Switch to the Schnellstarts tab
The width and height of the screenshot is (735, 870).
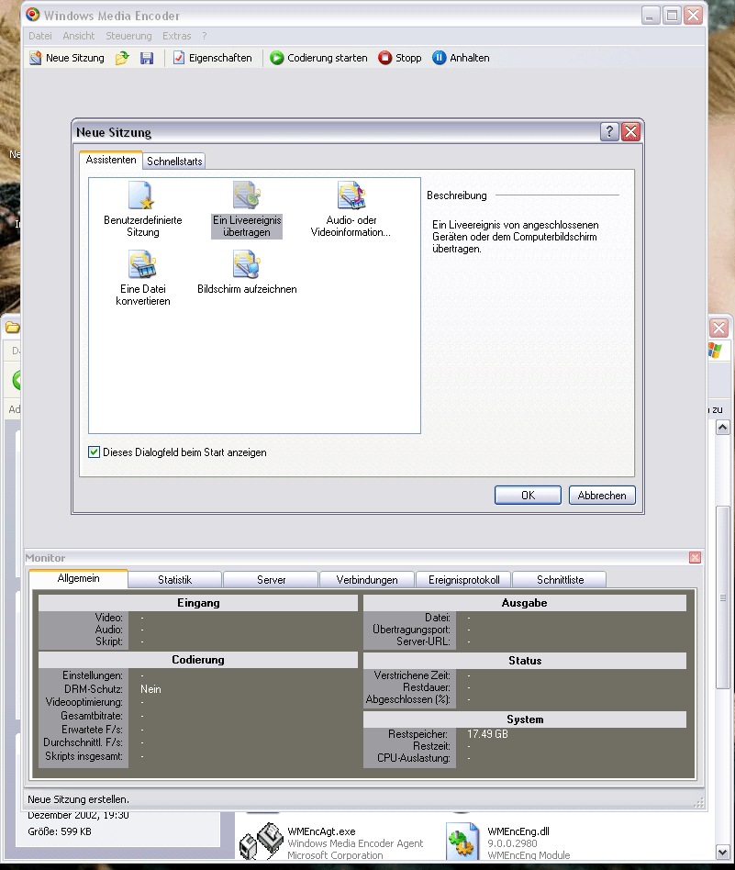coord(174,162)
